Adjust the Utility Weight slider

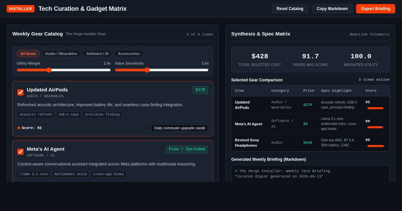64,70
